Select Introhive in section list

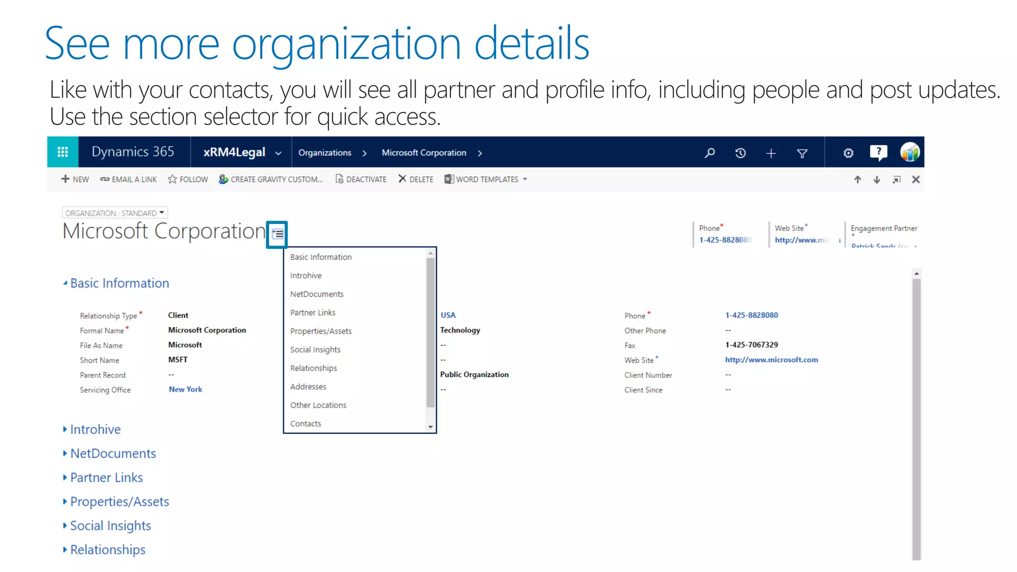[306, 276]
